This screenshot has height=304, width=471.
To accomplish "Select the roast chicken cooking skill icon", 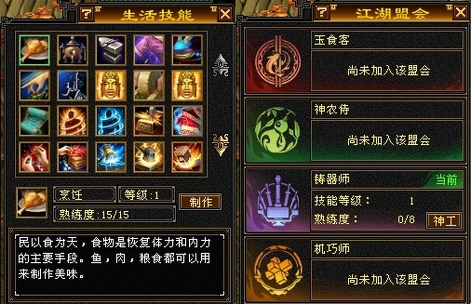I will 34,50.
